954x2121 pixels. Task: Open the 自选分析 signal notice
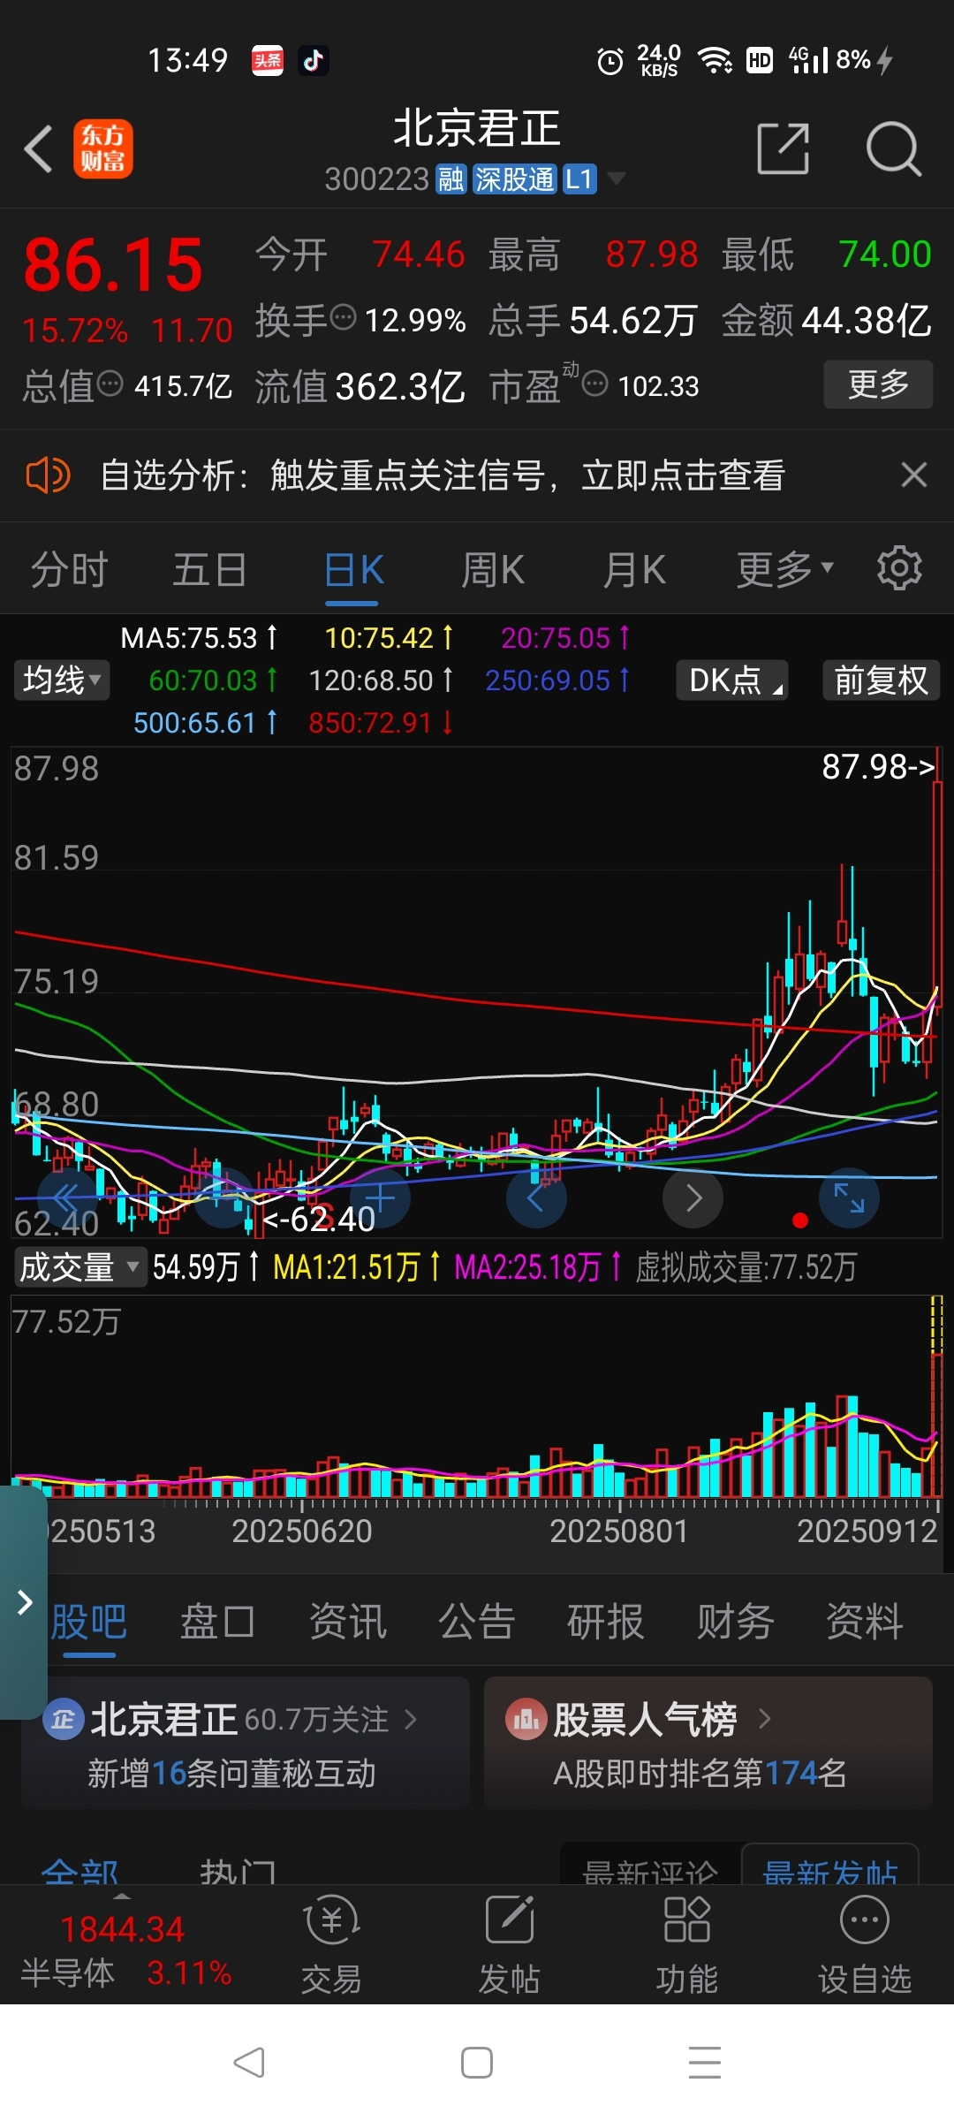[443, 475]
